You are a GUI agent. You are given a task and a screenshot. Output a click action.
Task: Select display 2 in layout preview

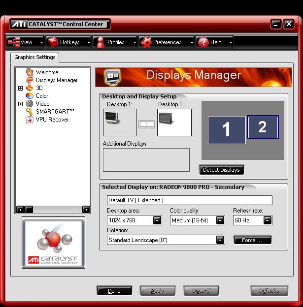pos(263,127)
